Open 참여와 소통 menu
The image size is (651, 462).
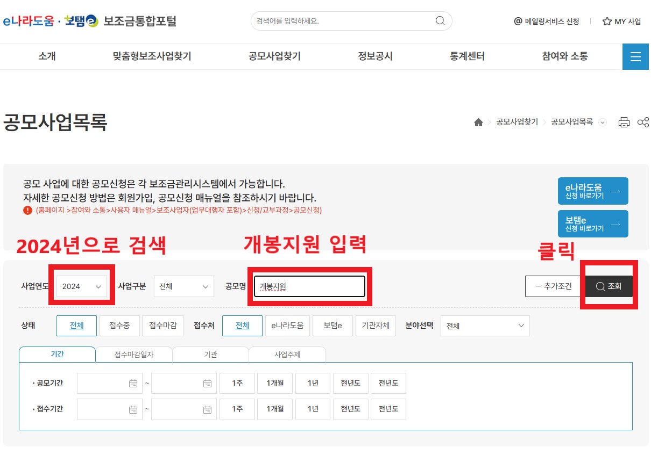coord(565,56)
